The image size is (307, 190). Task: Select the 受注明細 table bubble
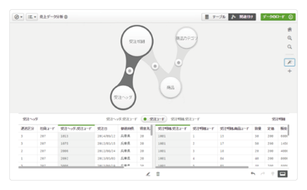point(137,41)
